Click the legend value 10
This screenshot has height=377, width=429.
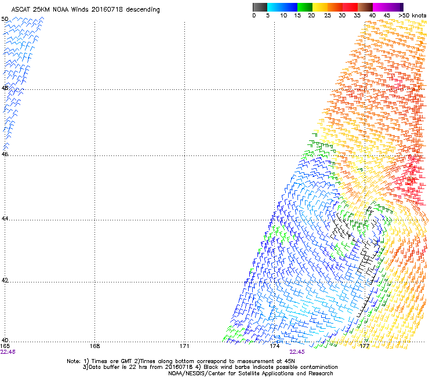[283, 16]
